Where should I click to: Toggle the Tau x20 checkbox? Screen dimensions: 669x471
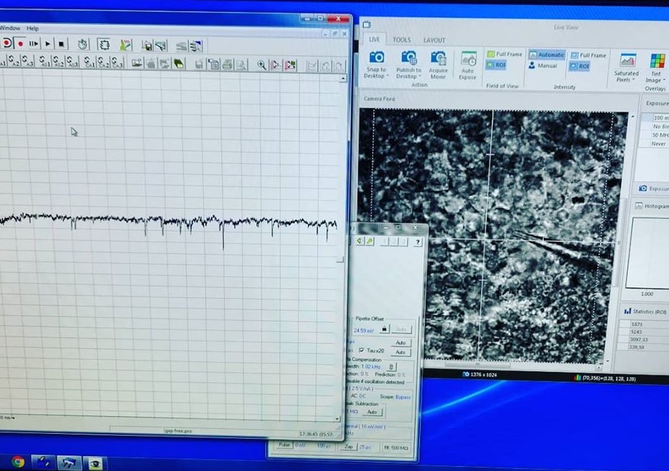362,350
